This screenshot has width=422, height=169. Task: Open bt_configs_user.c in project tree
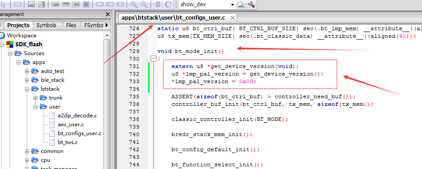[80, 133]
